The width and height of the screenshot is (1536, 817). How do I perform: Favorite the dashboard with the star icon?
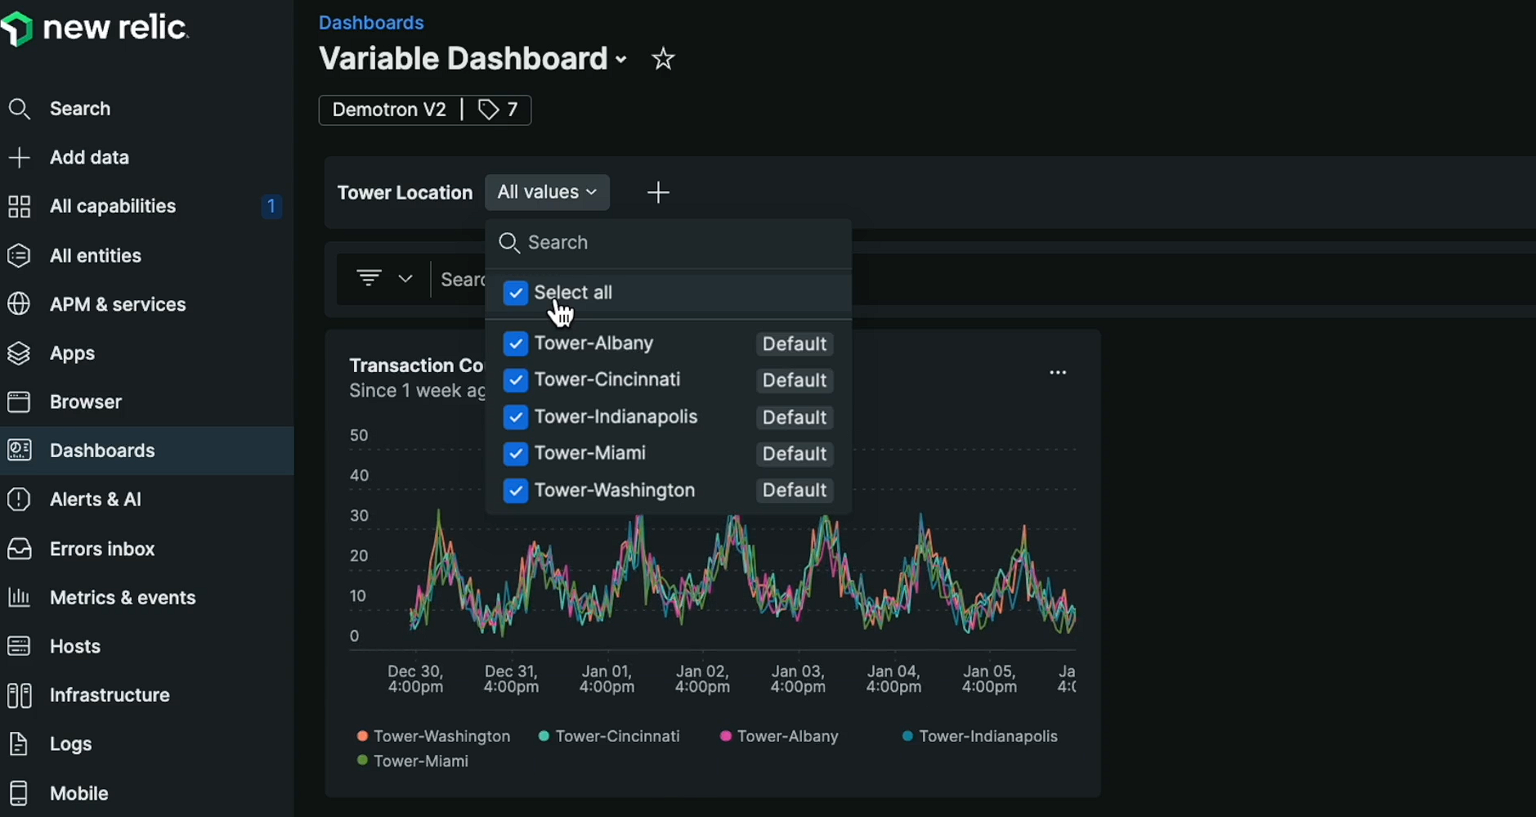(x=663, y=59)
